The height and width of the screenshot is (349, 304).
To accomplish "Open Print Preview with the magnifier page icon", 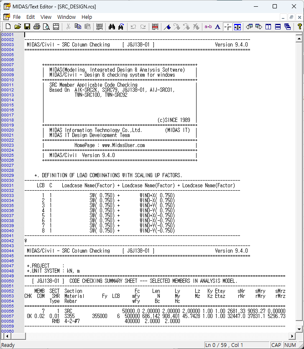I will [x=46, y=27].
